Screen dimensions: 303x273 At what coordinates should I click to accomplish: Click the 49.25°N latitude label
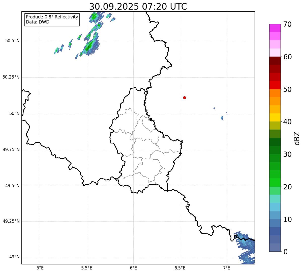[11, 221]
